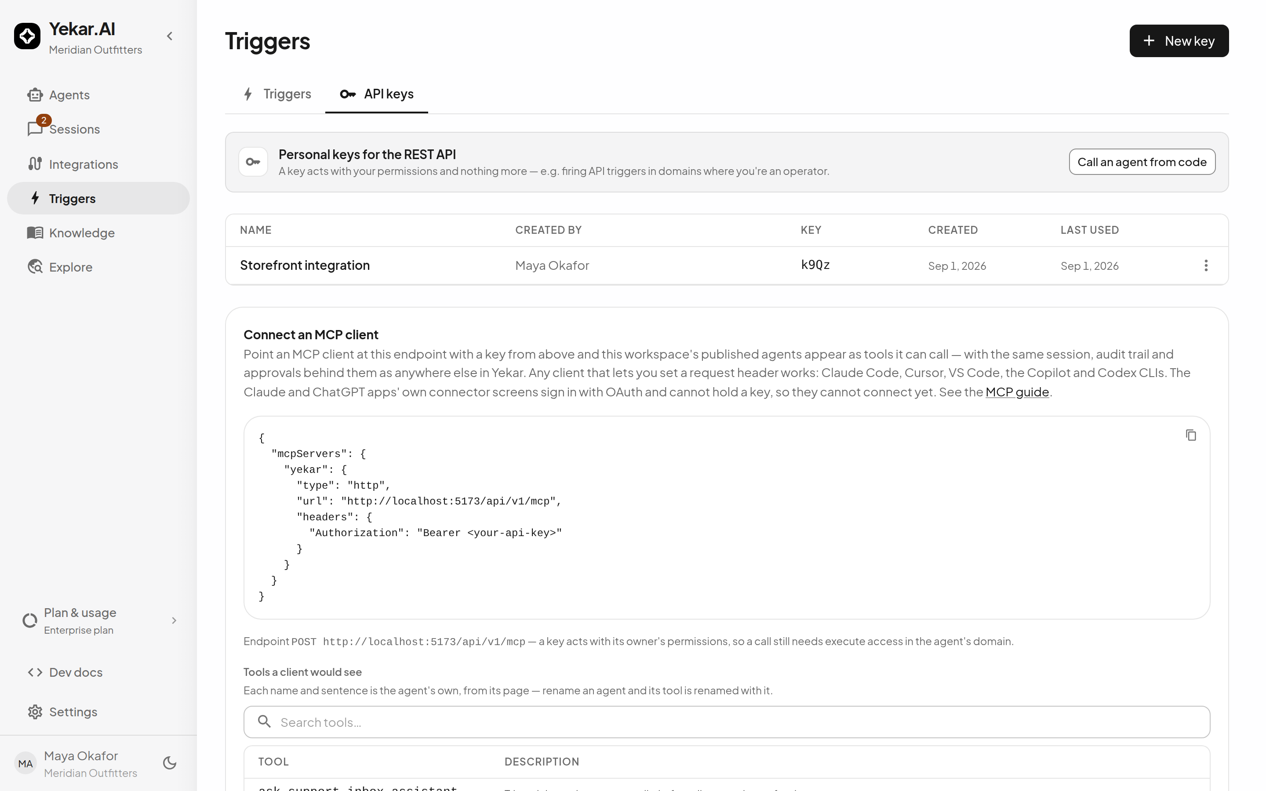
Task: Open the Storefront integration row options menu
Action: pyautogui.click(x=1206, y=266)
